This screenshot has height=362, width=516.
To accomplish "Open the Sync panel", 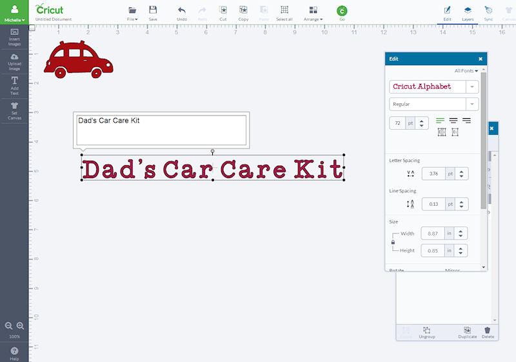I will 488,13.
